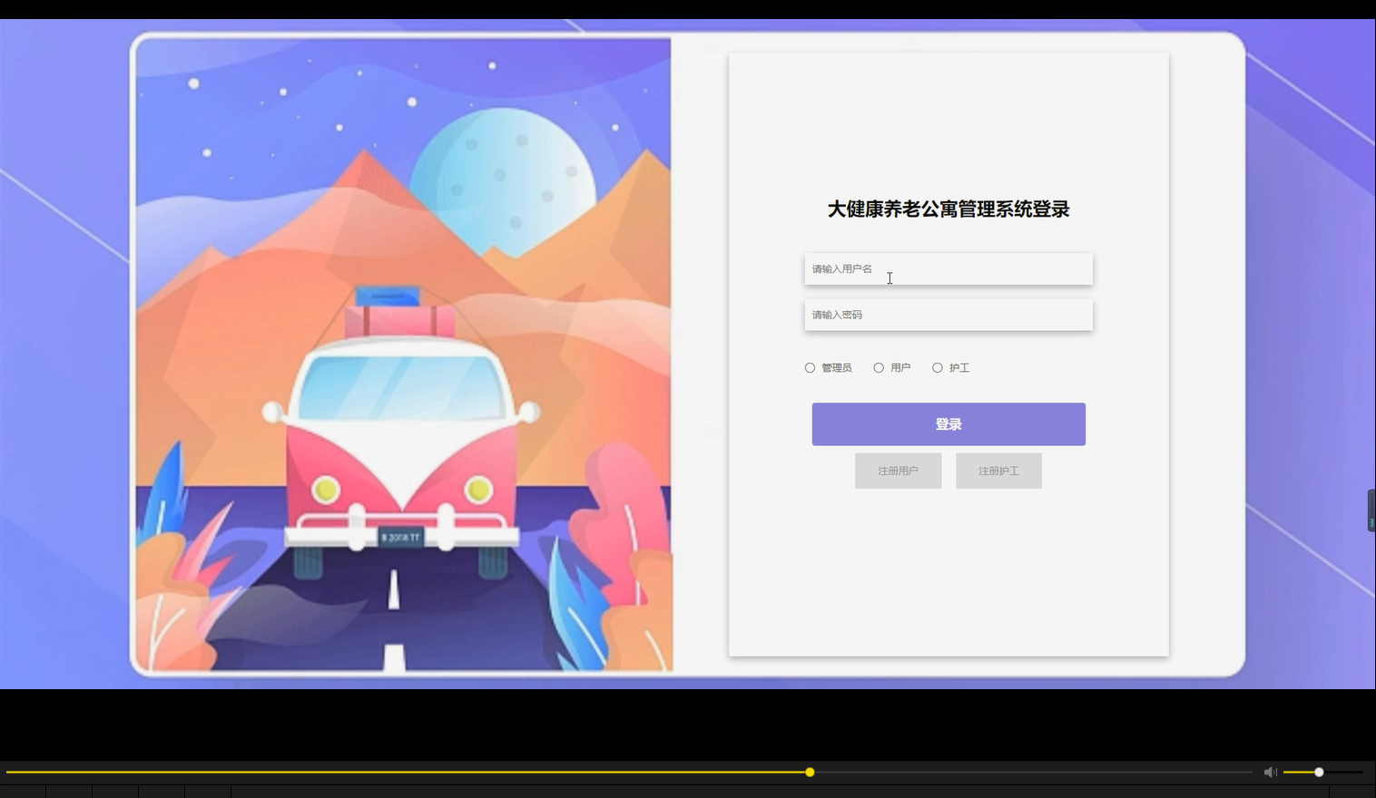Click the purple 登录 login button
Viewport: 1376px width, 798px height.
948,423
